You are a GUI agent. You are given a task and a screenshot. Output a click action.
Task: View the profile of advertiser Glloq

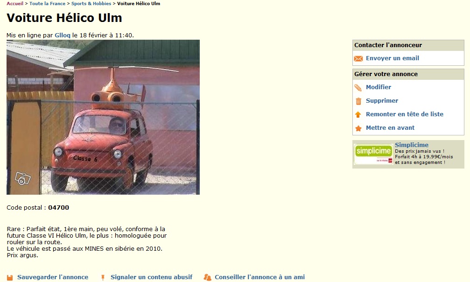[x=63, y=35]
